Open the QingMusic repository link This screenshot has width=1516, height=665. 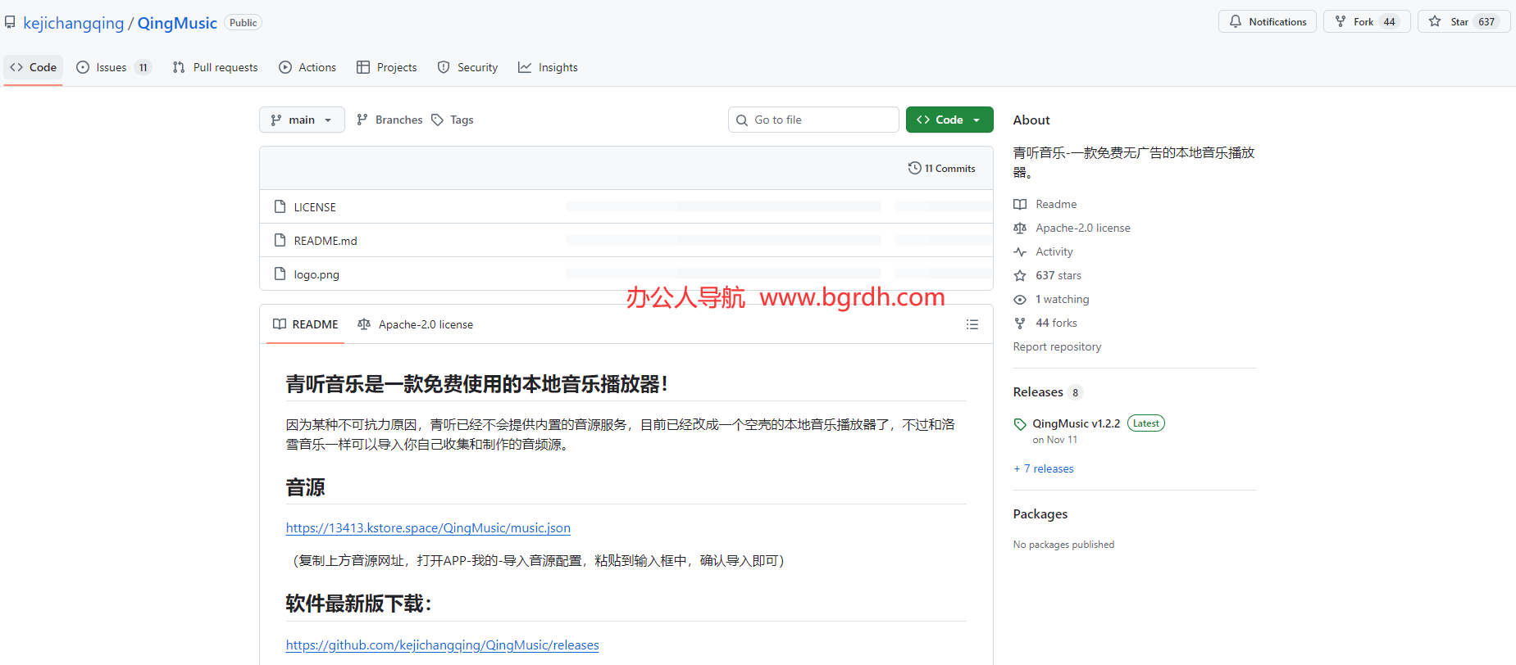tap(177, 23)
